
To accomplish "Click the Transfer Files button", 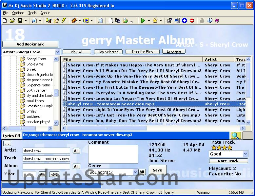I will point(142,52).
